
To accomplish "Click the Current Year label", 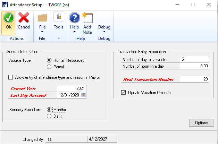I will [x=23, y=89].
